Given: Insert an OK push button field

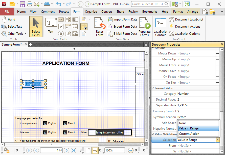Looking at the screenshot, I should (x=61, y=20).
